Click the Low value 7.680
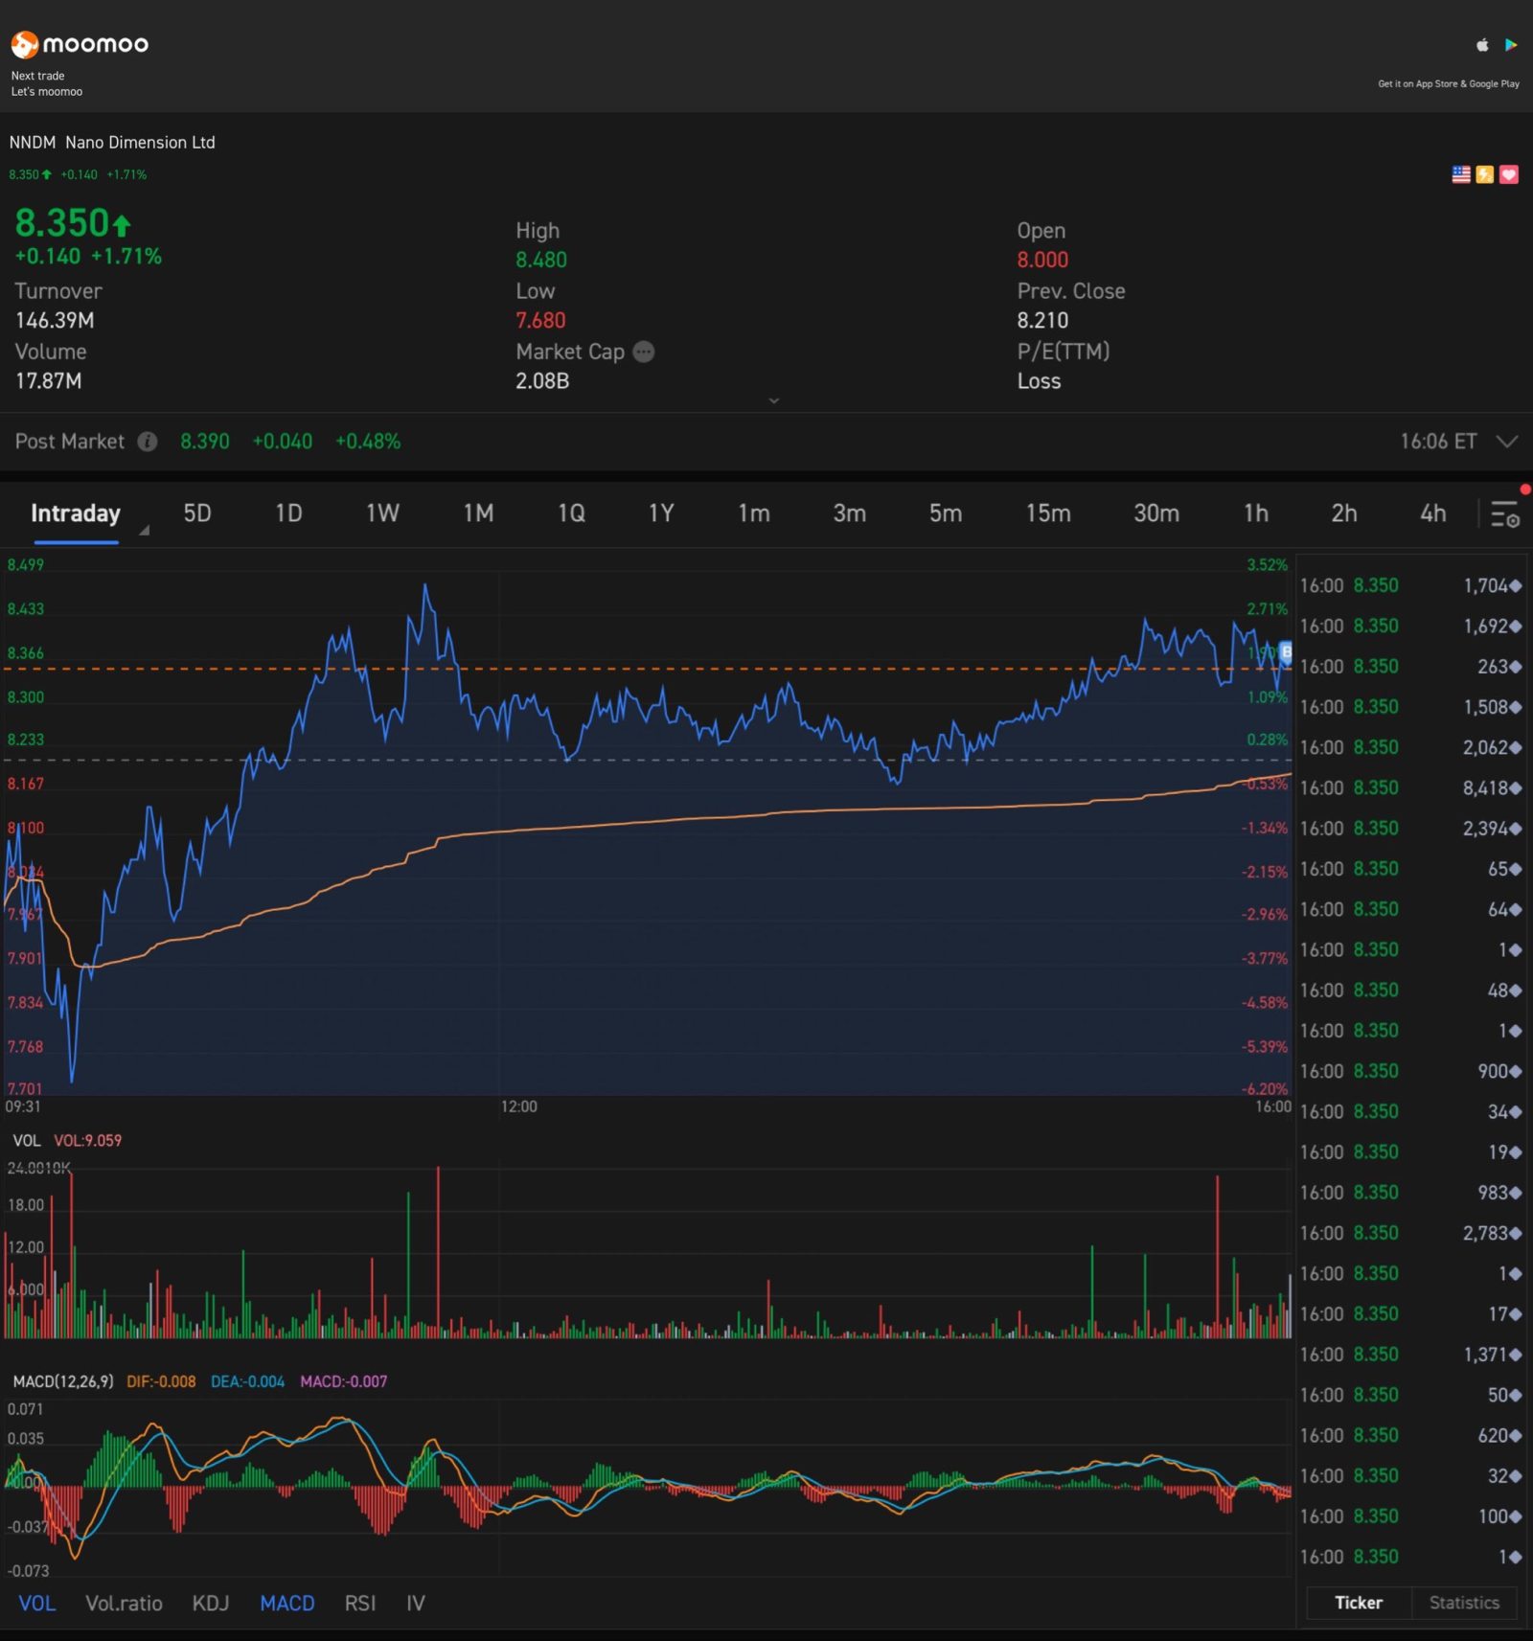Viewport: 1533px width, 1641px height. point(540,320)
